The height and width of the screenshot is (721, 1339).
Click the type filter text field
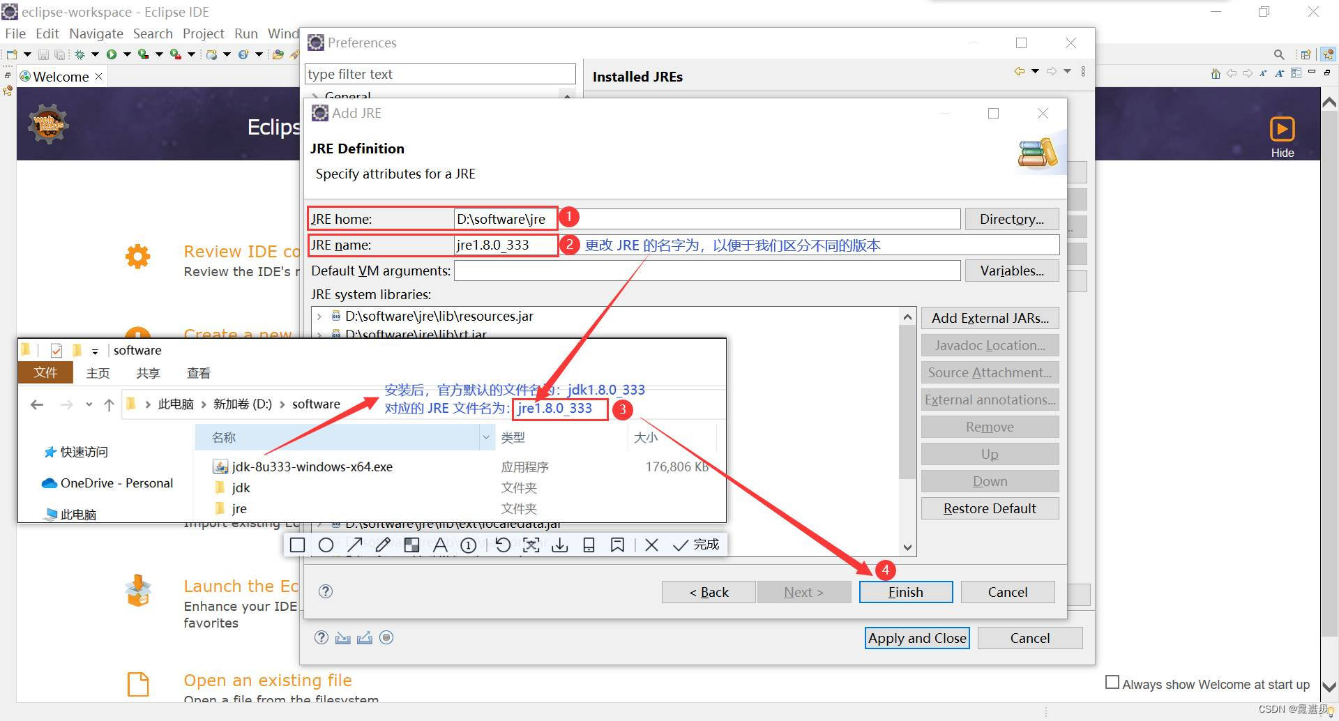tap(440, 74)
